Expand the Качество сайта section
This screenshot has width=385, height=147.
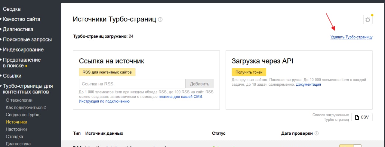click(x=21, y=19)
